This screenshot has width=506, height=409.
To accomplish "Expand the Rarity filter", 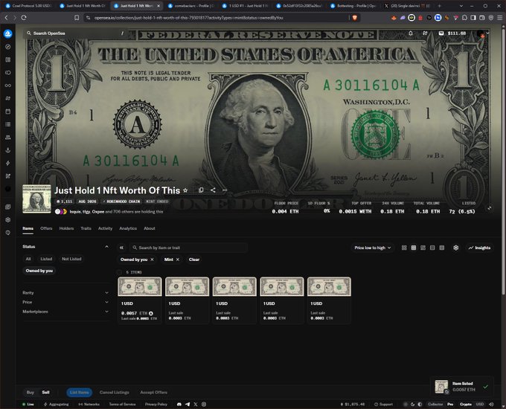I will click(65, 292).
